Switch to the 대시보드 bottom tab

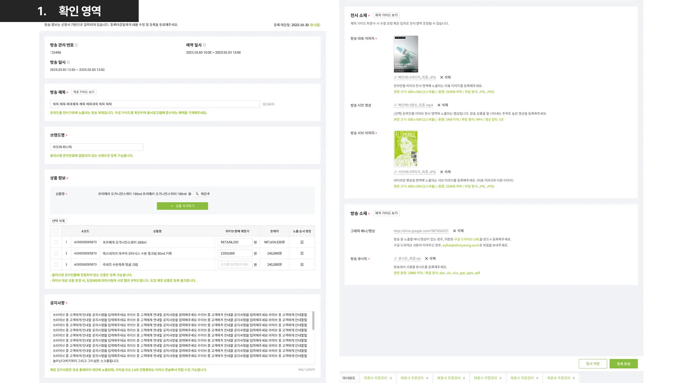coord(349,378)
